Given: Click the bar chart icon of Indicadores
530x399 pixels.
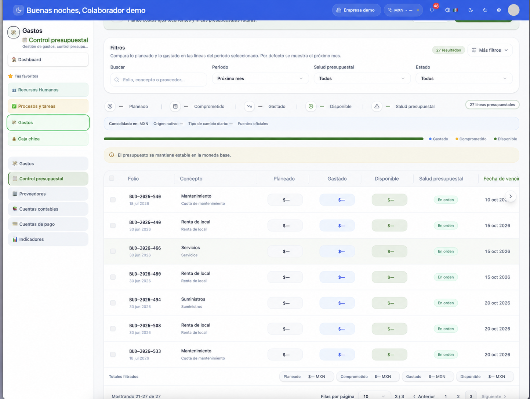Looking at the screenshot, I should [15, 239].
